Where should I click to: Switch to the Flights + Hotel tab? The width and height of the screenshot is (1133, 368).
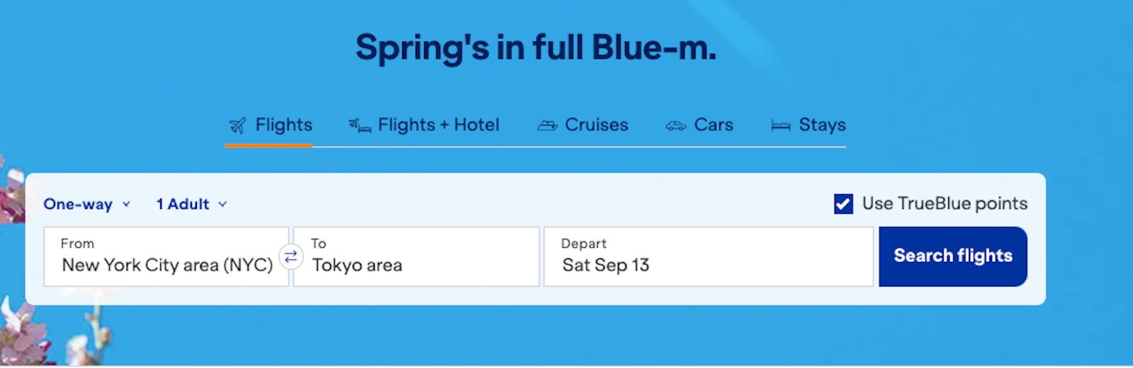(438, 125)
